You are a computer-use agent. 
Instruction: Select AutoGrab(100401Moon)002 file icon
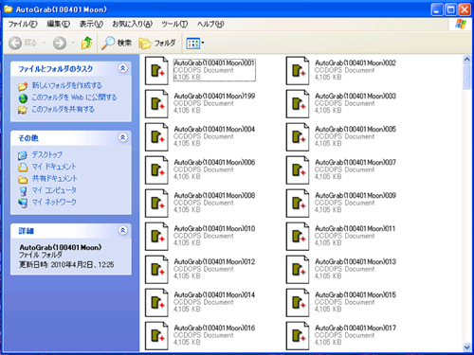pyautogui.click(x=298, y=71)
